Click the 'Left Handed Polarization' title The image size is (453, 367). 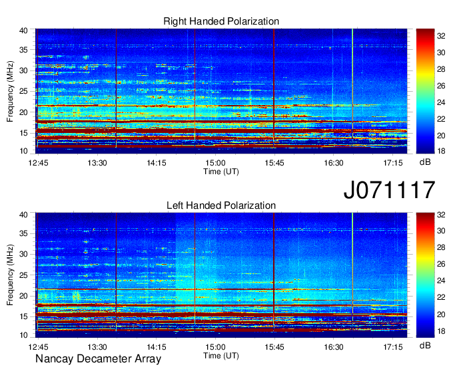221,205
